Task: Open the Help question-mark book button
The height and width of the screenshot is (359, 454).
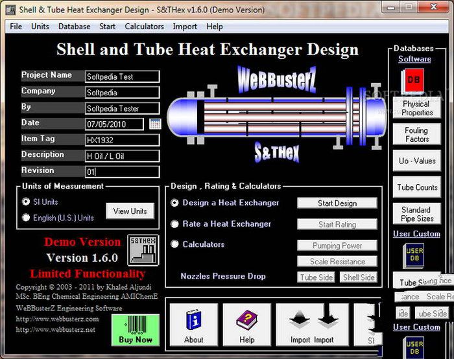Action: point(247,325)
